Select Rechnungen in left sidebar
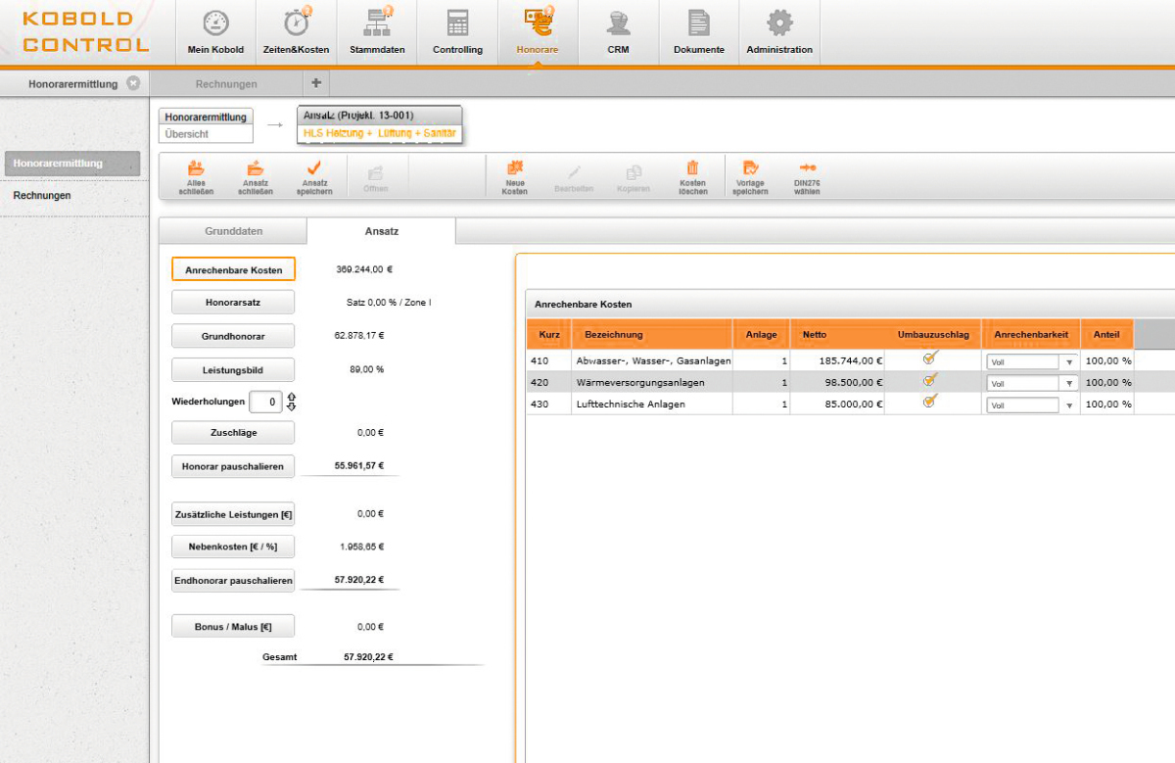Viewport: 1175px width, 763px height. (42, 196)
